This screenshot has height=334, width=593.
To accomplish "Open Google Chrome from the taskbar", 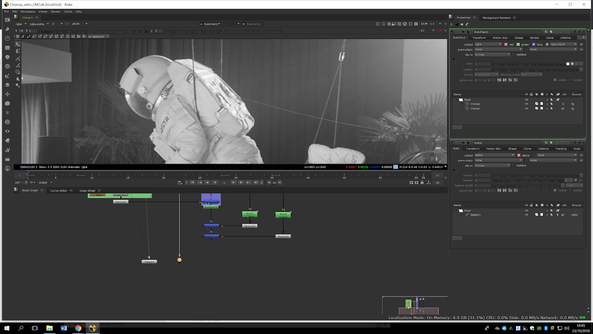I will point(78,328).
